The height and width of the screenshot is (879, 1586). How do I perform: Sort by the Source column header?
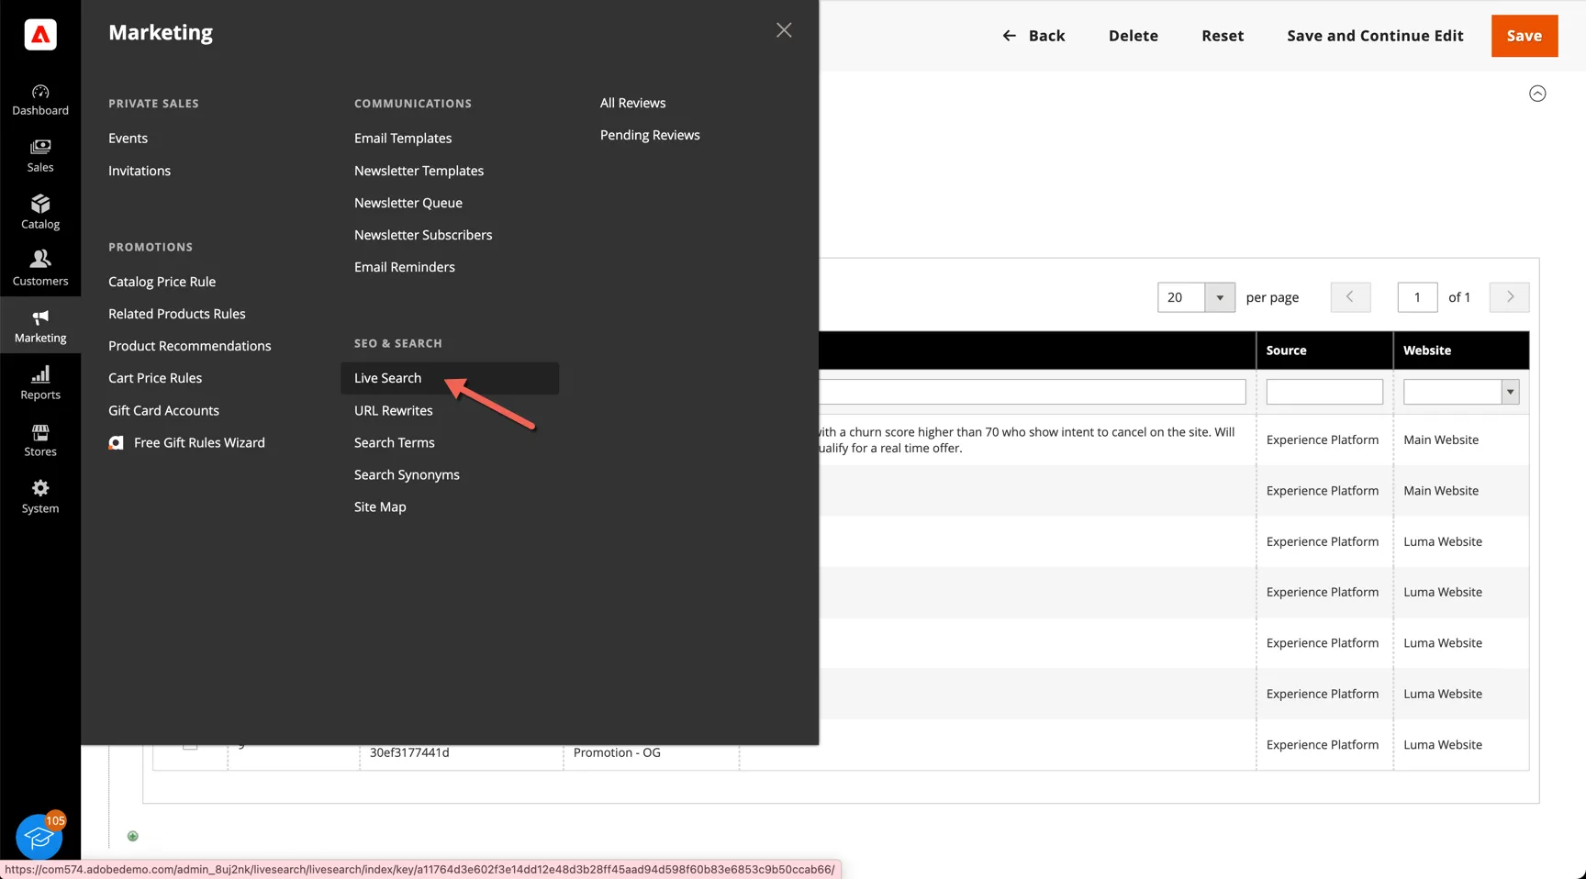coord(1324,350)
